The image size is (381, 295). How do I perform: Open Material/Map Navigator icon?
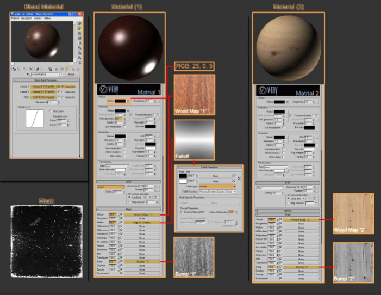tap(79, 63)
